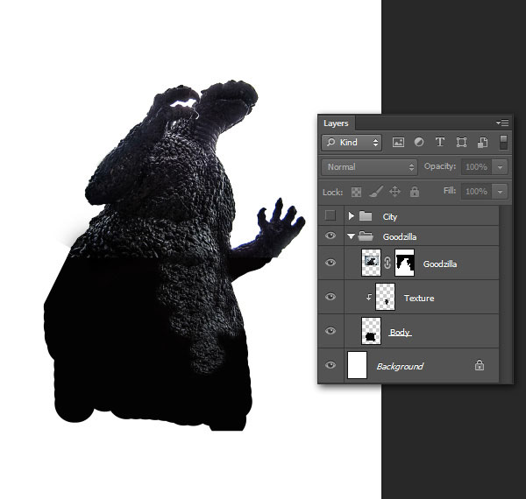This screenshot has width=526, height=499.
Task: Select the Texture layer name
Action: 419,298
